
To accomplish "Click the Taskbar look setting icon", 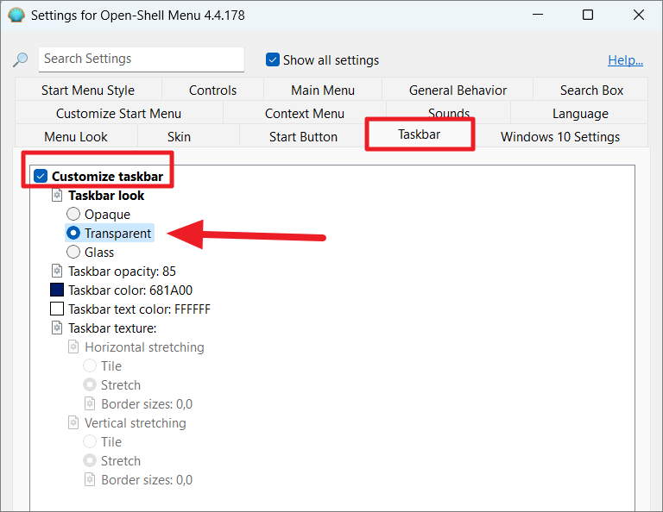I will pos(57,196).
